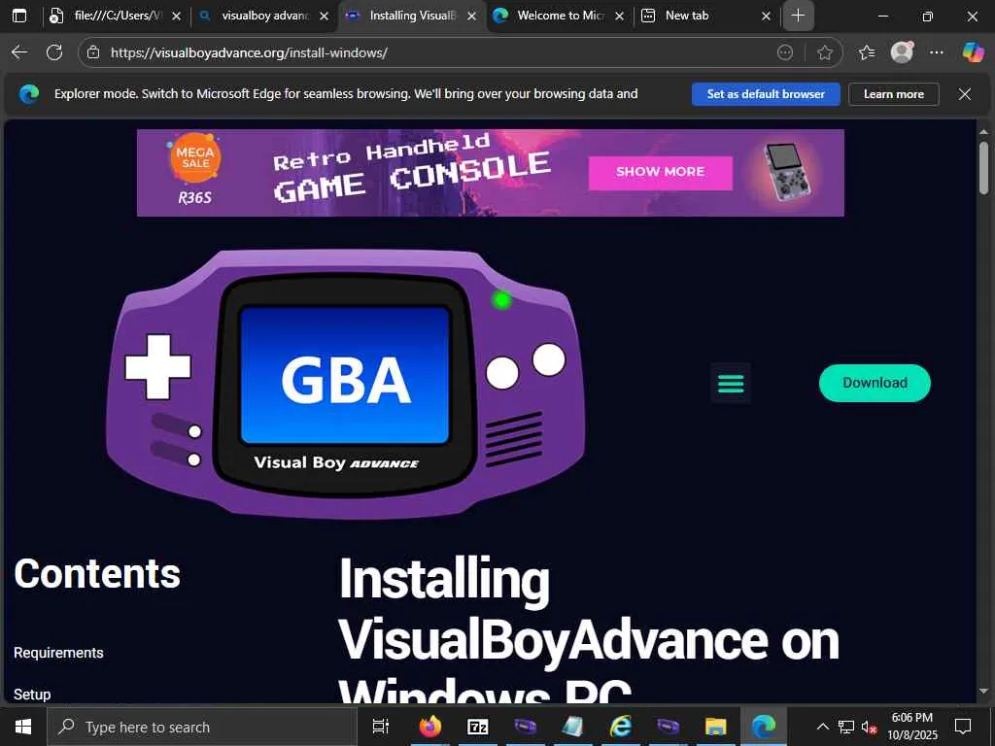This screenshot has height=746, width=995.
Task: Click Set as default browser button
Action: point(766,94)
